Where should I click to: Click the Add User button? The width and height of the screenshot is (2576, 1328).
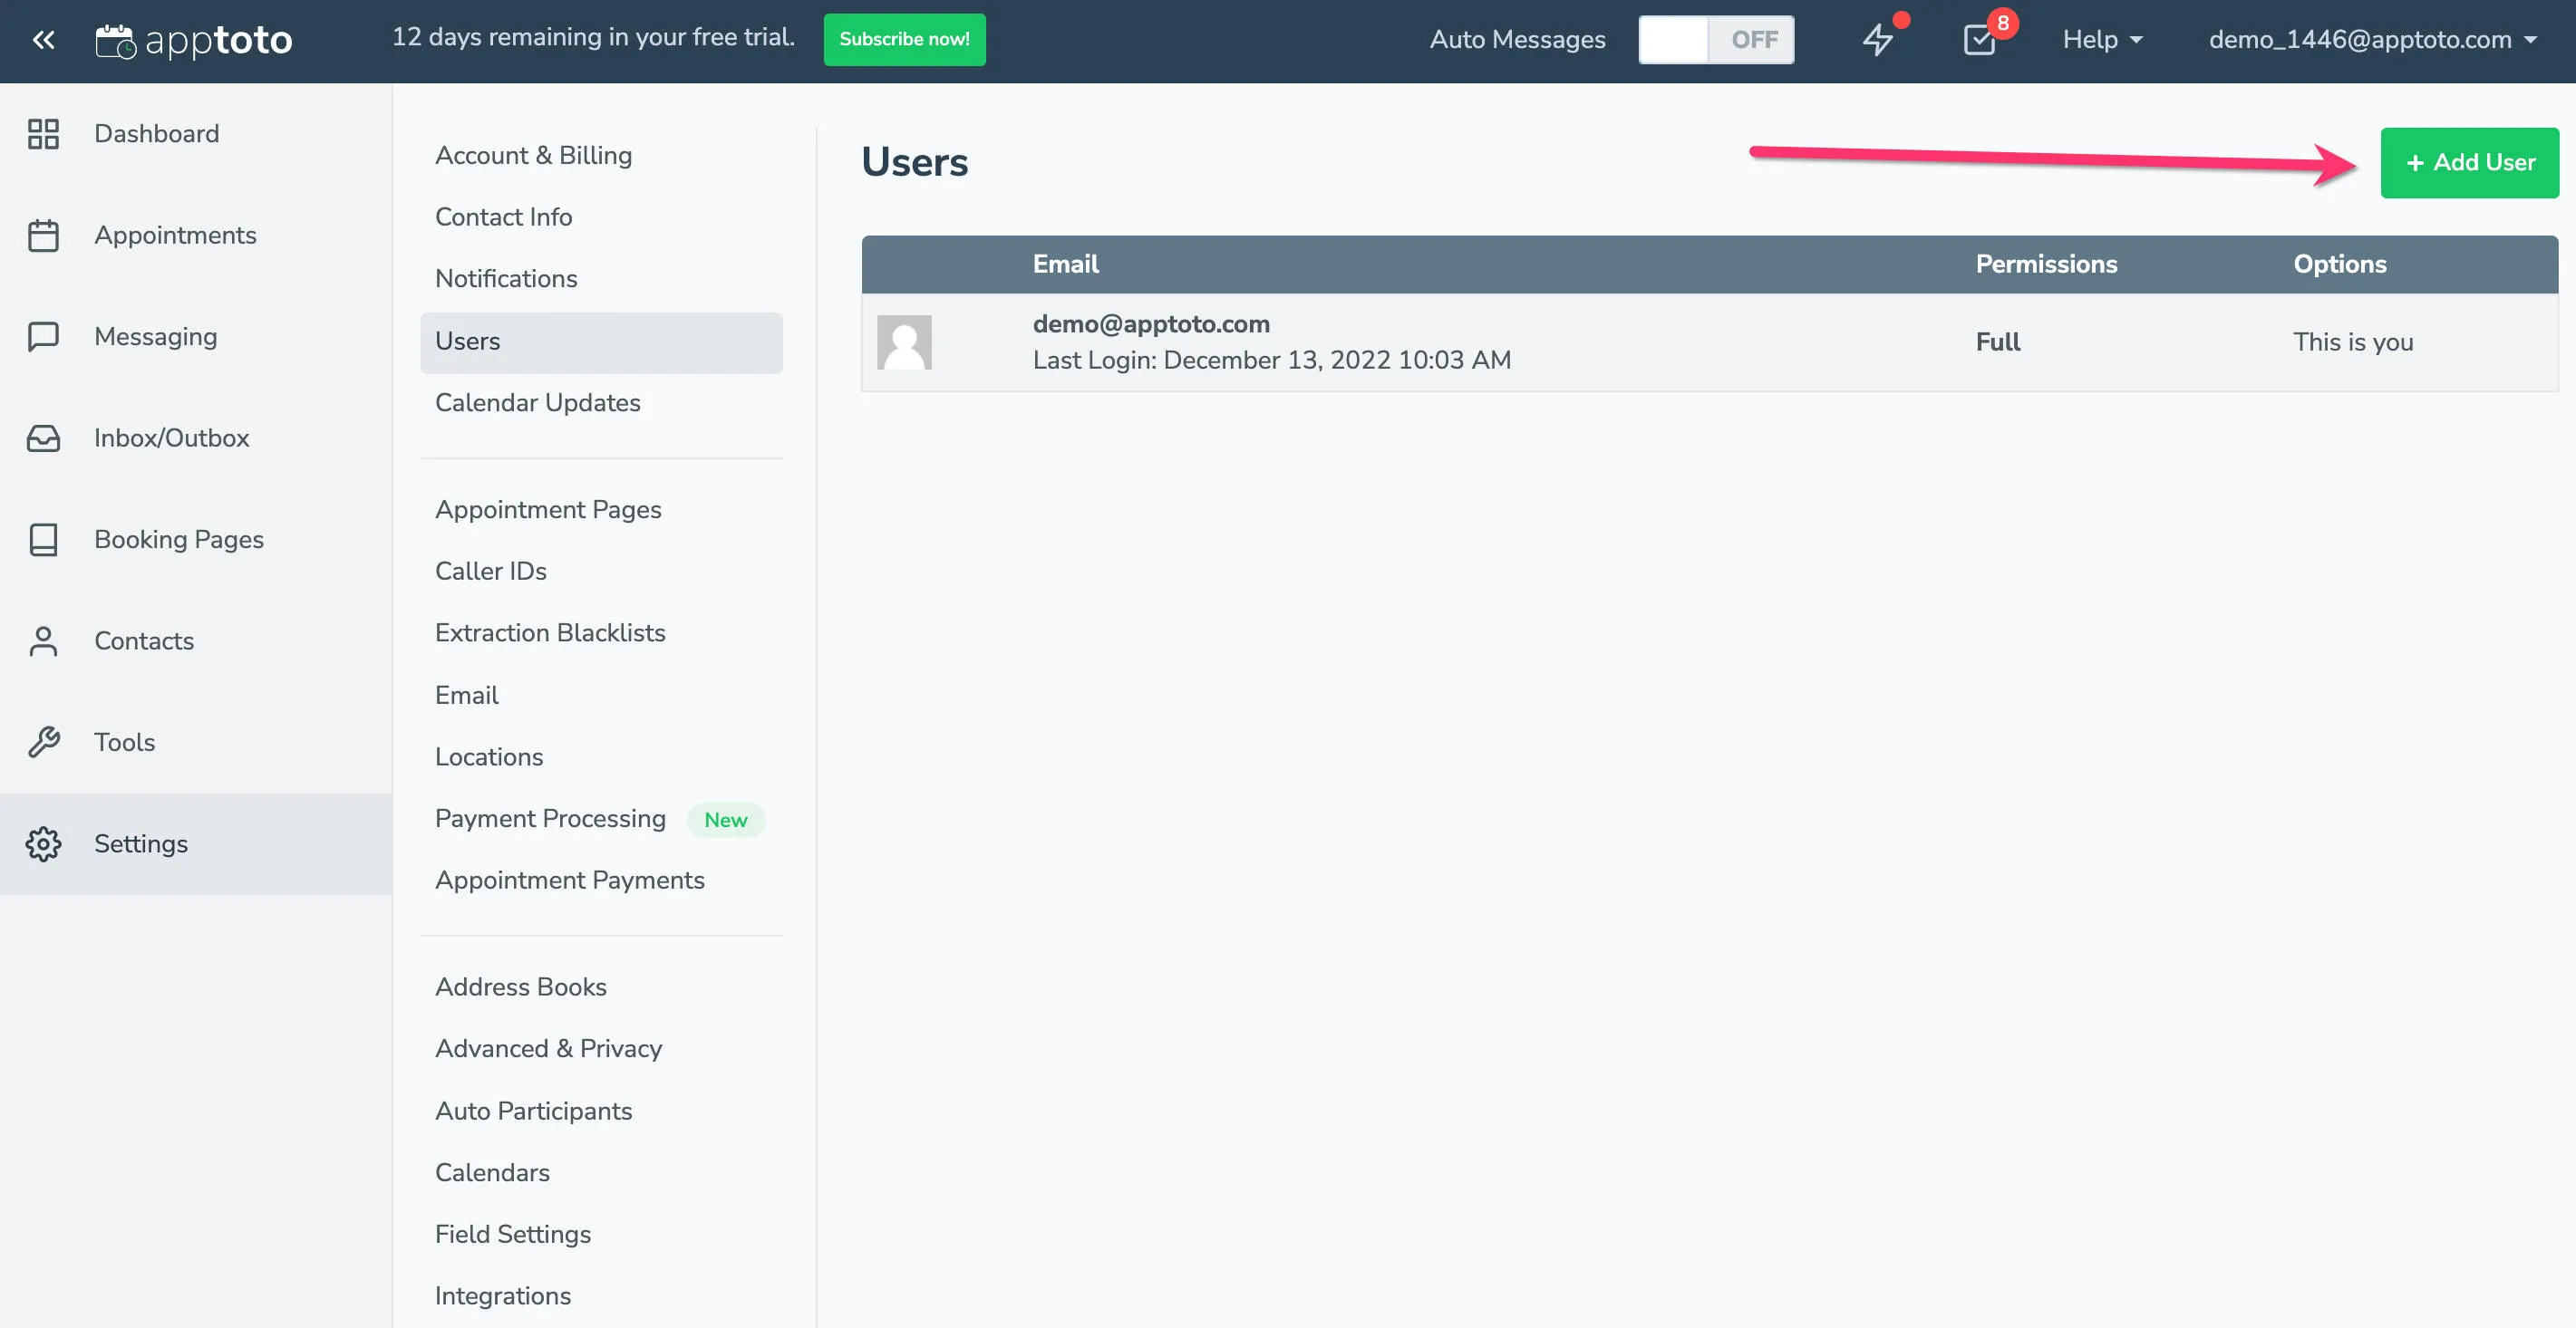2470,162
